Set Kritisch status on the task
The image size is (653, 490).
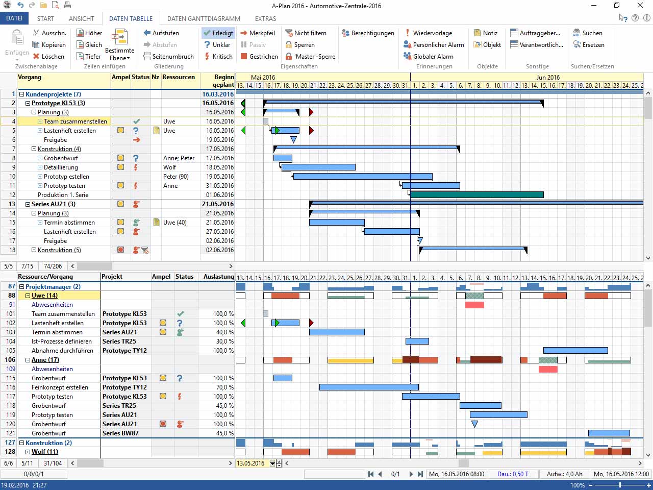218,56
